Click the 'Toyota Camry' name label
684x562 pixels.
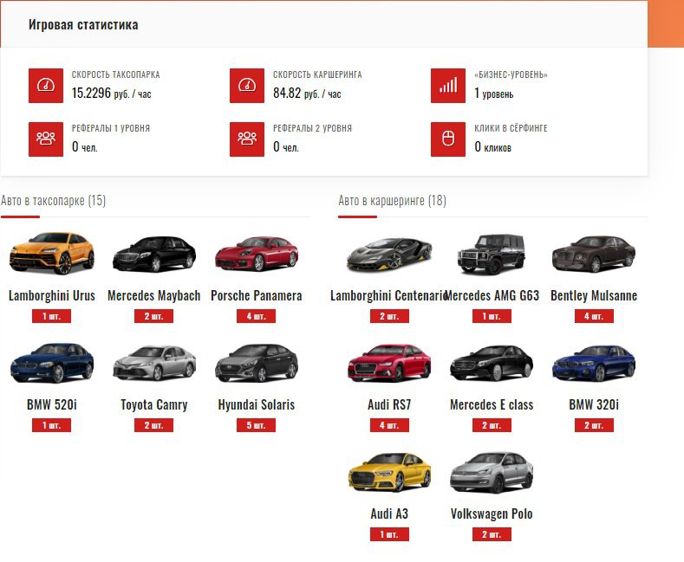coord(154,404)
